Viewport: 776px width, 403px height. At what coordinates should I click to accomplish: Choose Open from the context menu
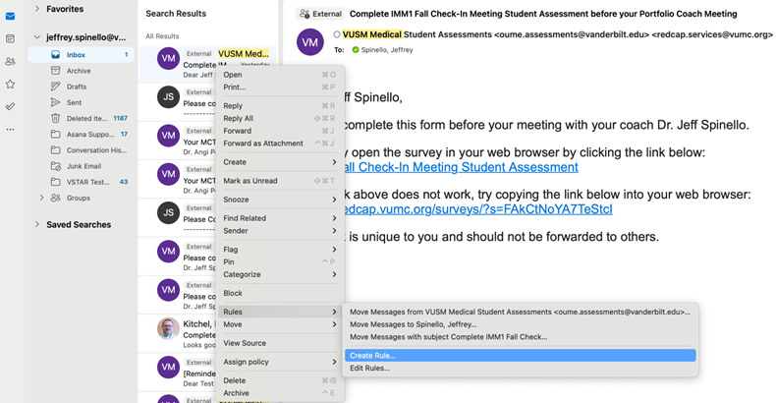pos(280,75)
